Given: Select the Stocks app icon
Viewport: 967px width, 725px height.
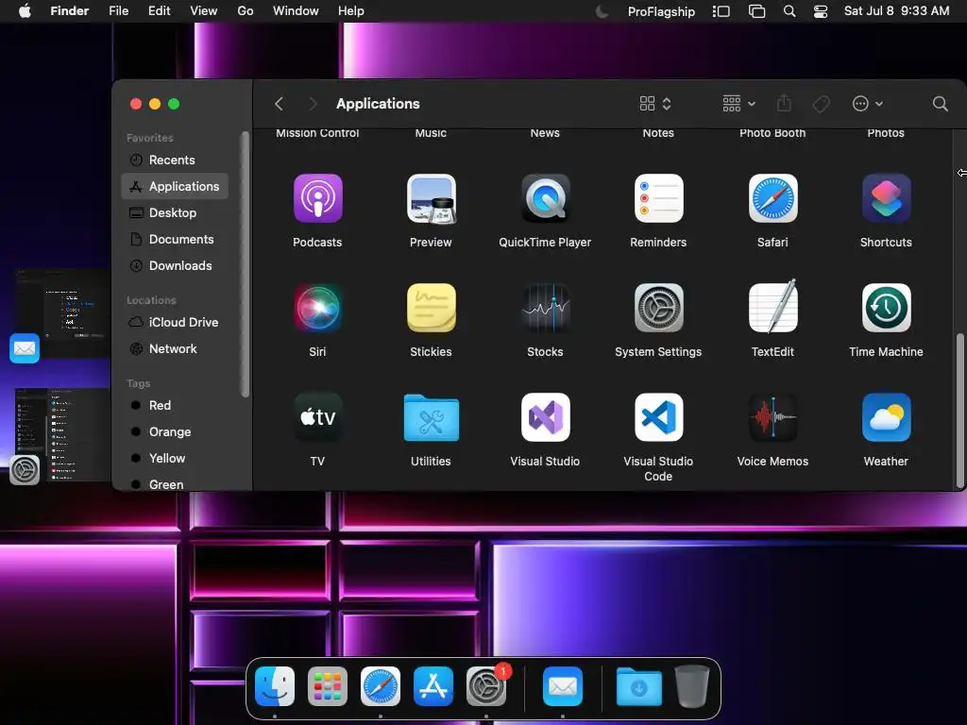Looking at the screenshot, I should 545,308.
